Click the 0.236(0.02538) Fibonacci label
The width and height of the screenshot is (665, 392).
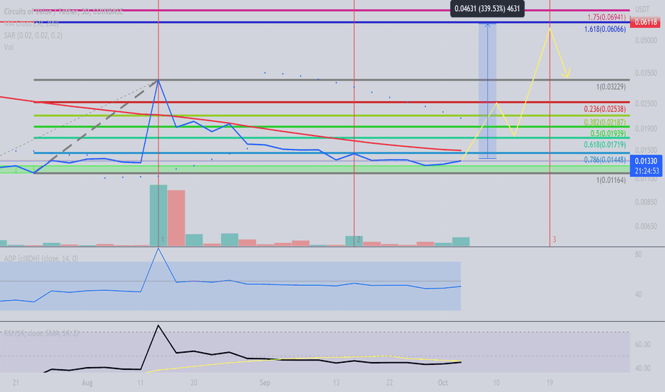coord(605,109)
